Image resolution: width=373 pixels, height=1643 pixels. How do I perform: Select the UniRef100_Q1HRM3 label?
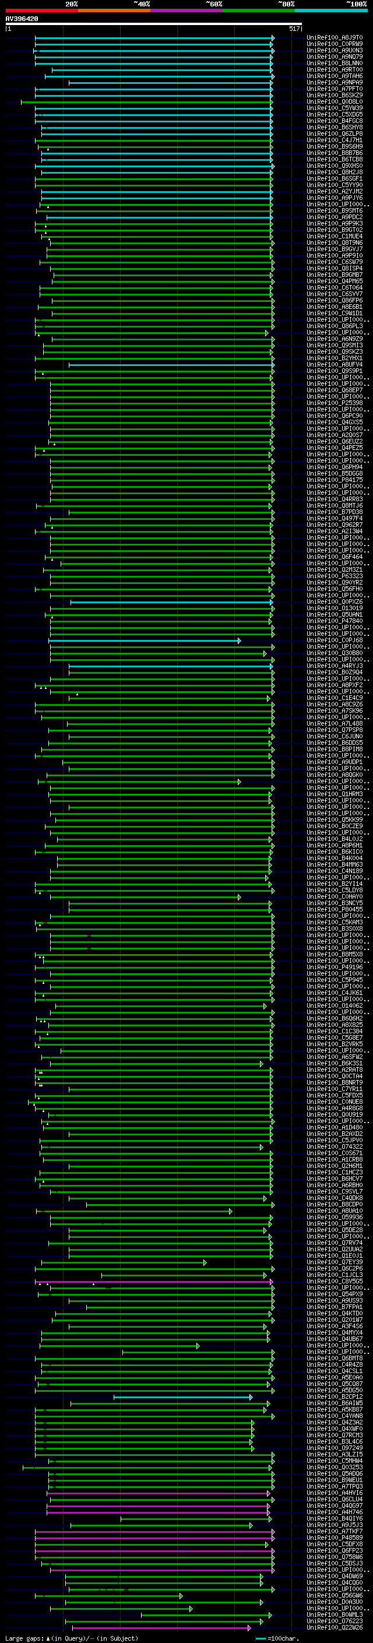pyautogui.click(x=335, y=794)
